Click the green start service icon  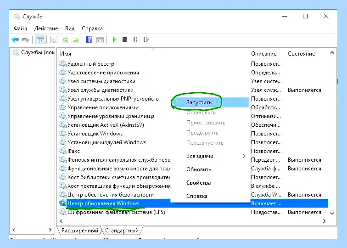tap(114, 39)
